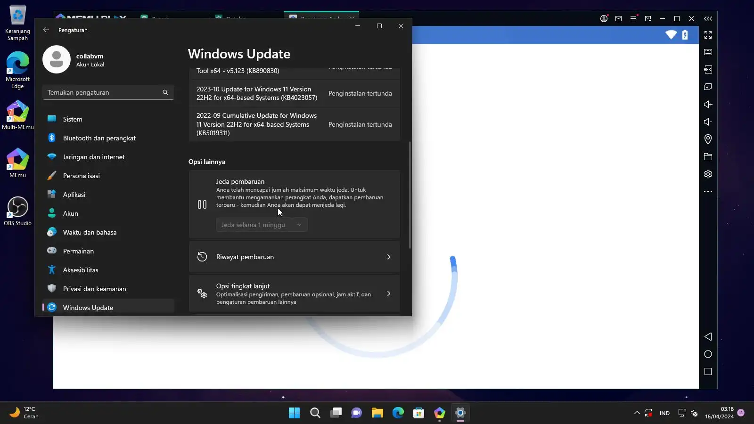Open taskbar Search magnifier

click(x=315, y=413)
